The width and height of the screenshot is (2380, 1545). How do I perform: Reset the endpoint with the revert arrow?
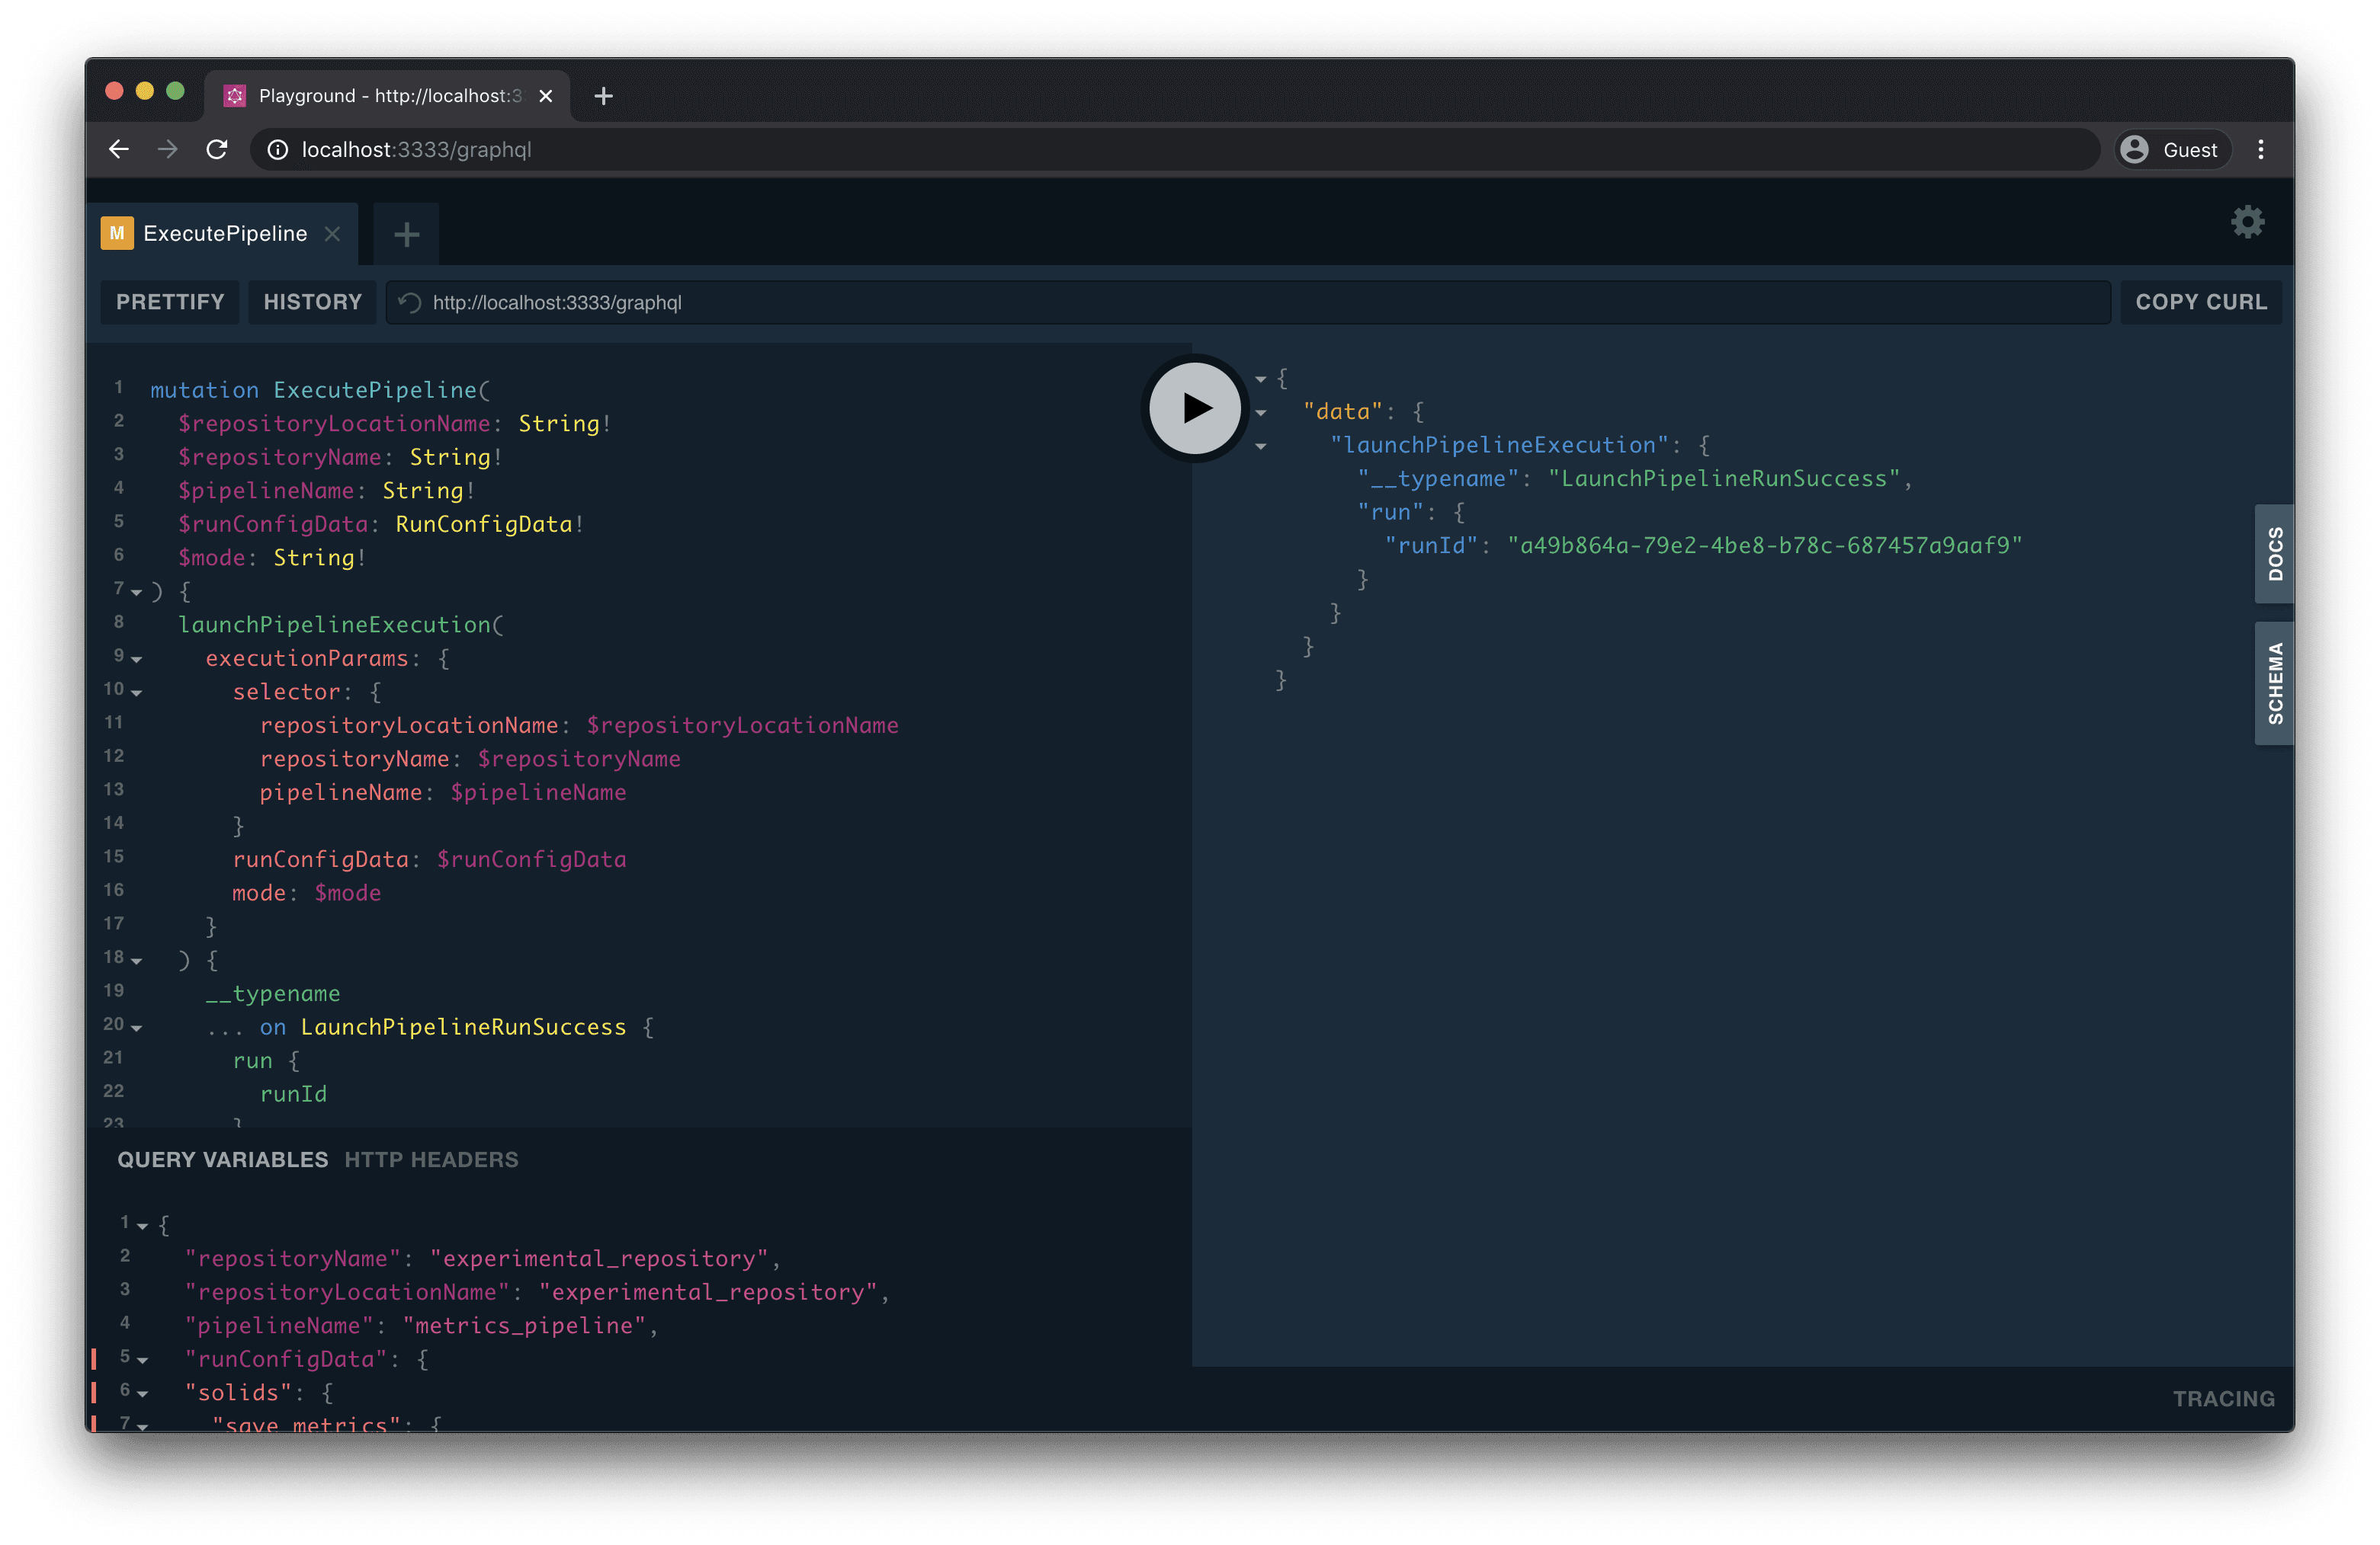(409, 302)
